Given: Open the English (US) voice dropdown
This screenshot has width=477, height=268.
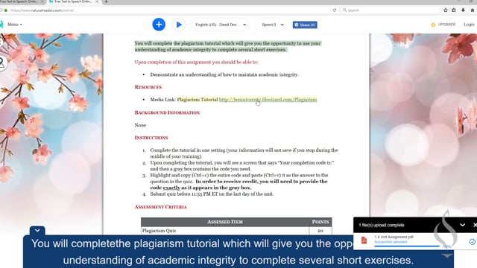Looking at the screenshot, I should click(x=221, y=25).
